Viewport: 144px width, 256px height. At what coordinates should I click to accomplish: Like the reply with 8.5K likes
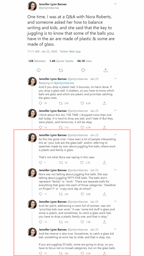(x=82, y=103)
